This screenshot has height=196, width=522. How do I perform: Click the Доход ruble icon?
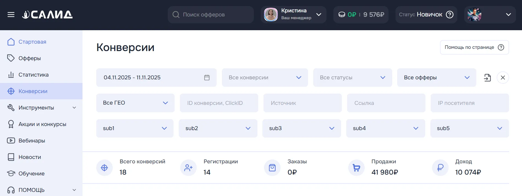pos(440,168)
